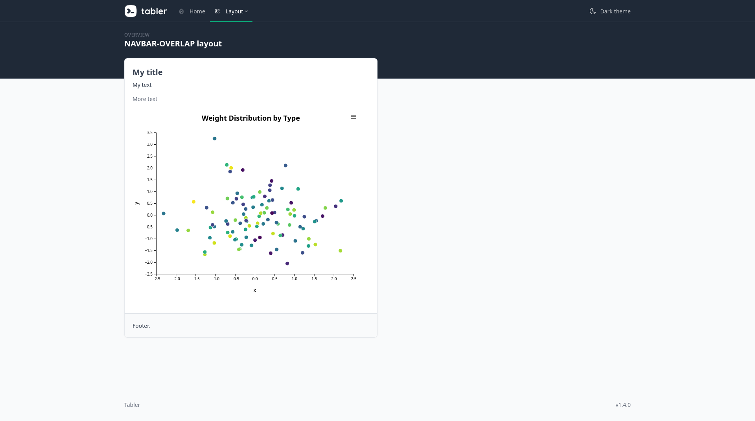Click the moon icon for dark theme

[593, 11]
